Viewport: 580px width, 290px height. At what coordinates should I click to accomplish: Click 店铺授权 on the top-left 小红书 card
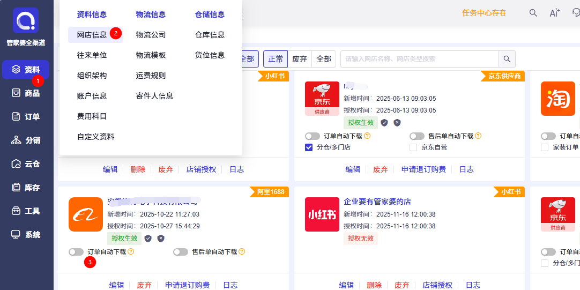[201, 169]
